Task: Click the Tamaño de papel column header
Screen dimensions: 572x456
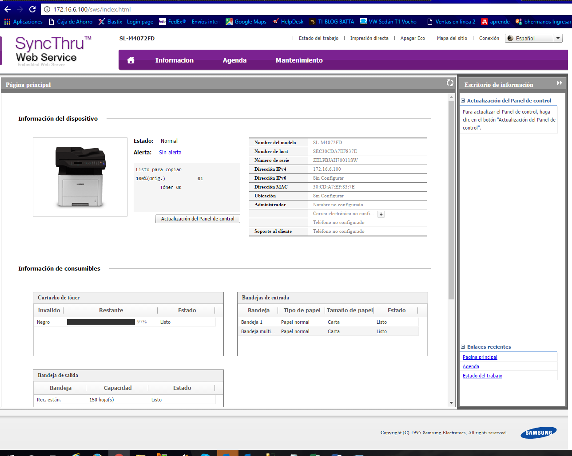Action: [350, 311]
